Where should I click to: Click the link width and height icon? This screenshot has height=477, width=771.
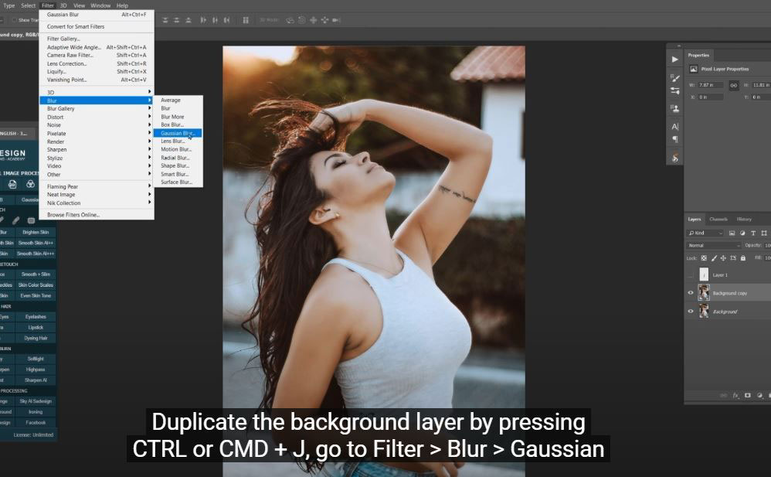733,85
